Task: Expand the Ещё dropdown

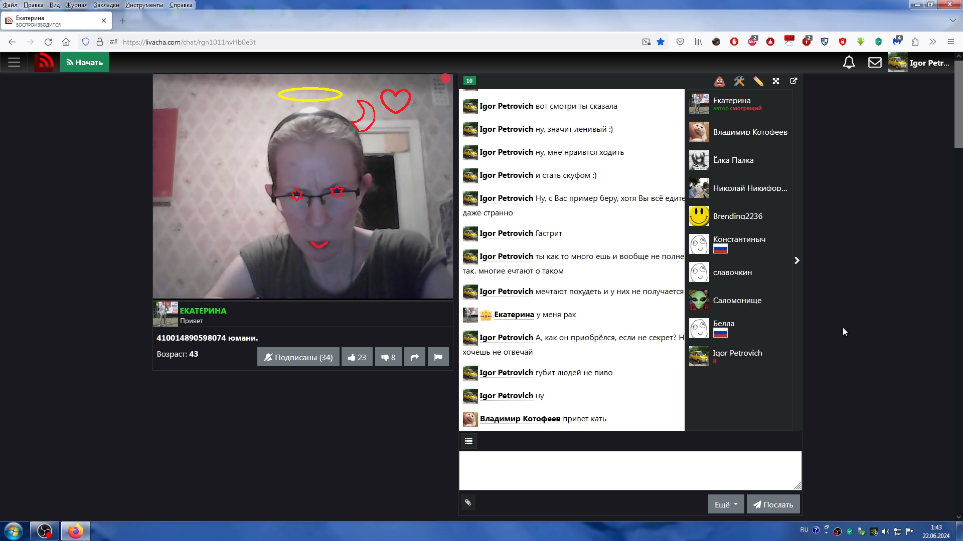Action: tap(726, 504)
